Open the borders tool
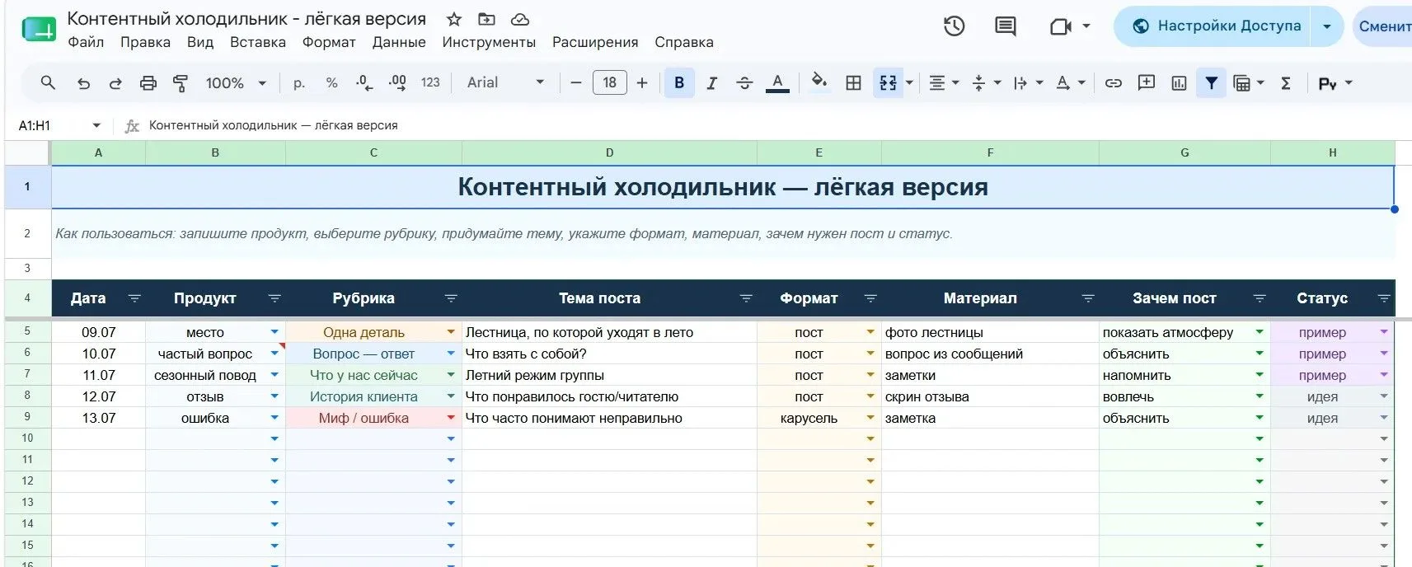The image size is (1412, 567). [x=854, y=82]
